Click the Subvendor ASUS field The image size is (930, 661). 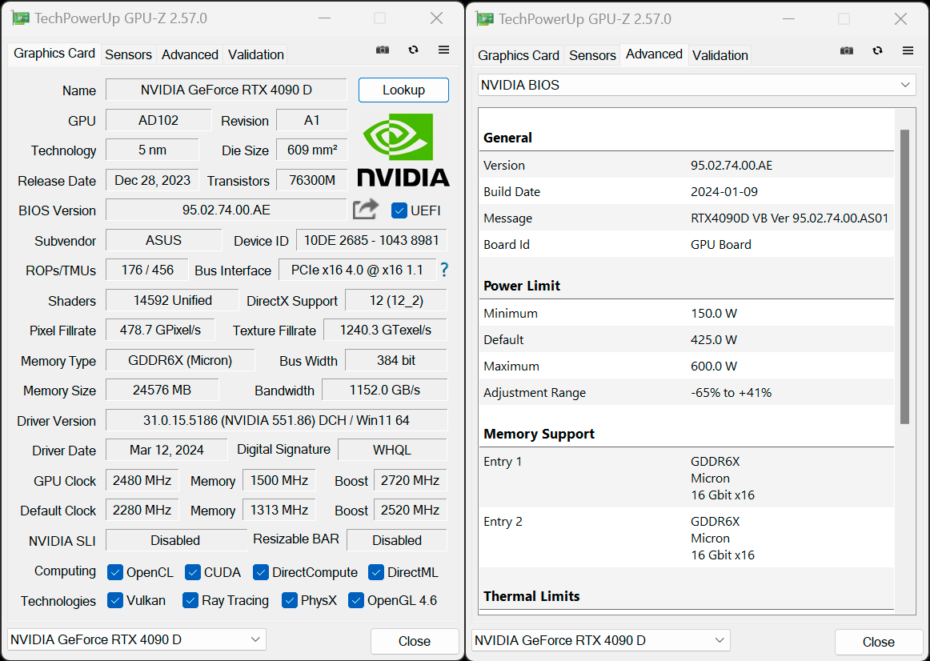[164, 240]
